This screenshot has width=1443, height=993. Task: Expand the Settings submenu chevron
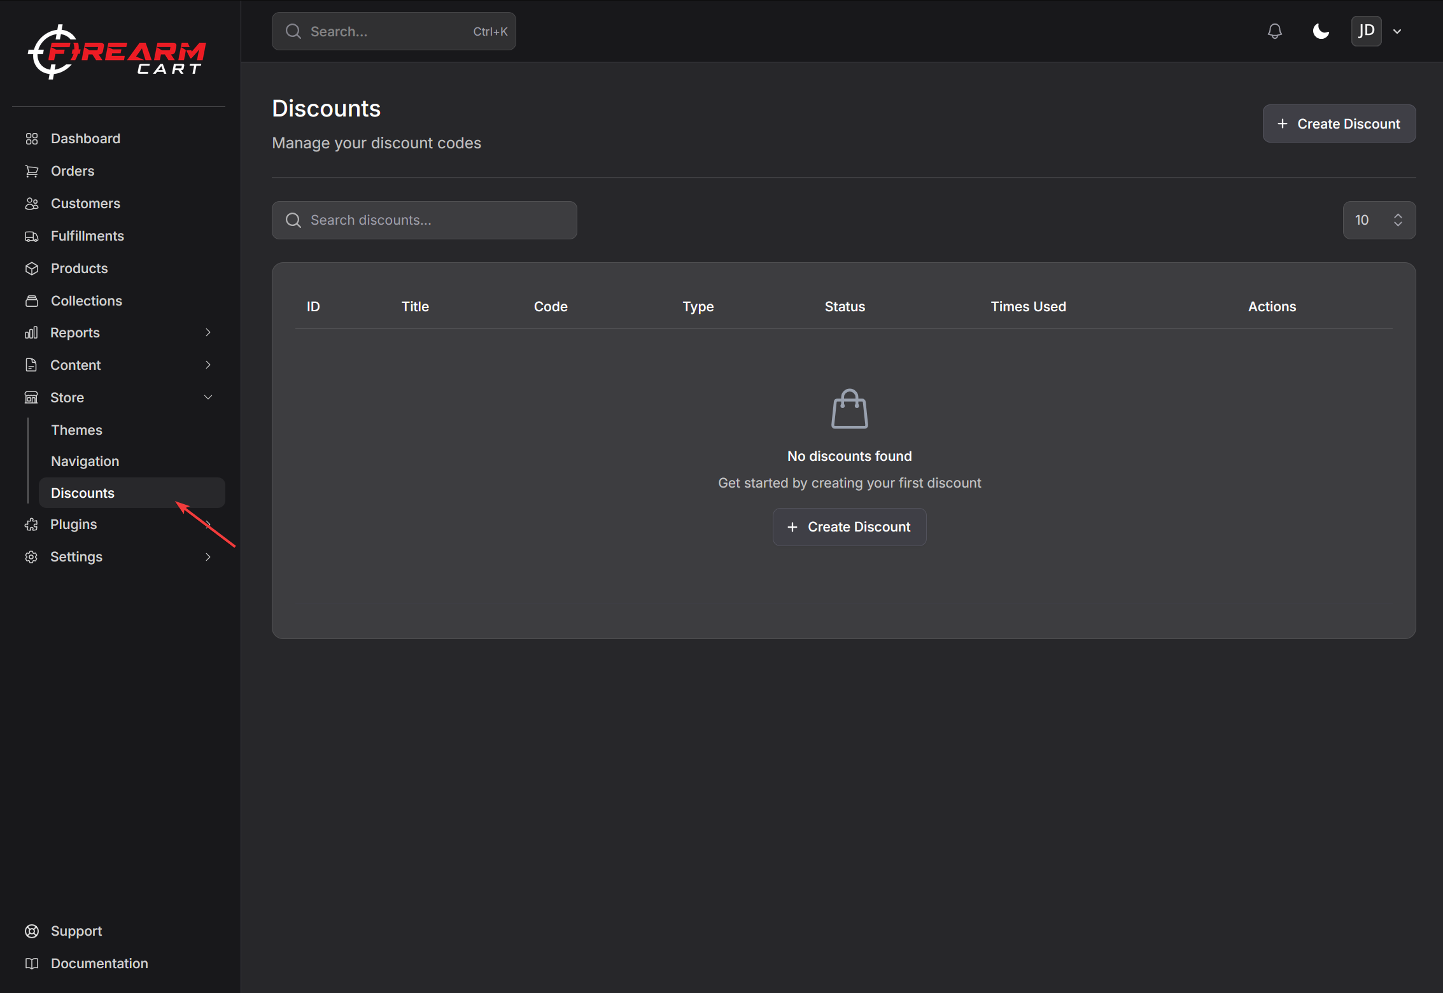point(208,557)
